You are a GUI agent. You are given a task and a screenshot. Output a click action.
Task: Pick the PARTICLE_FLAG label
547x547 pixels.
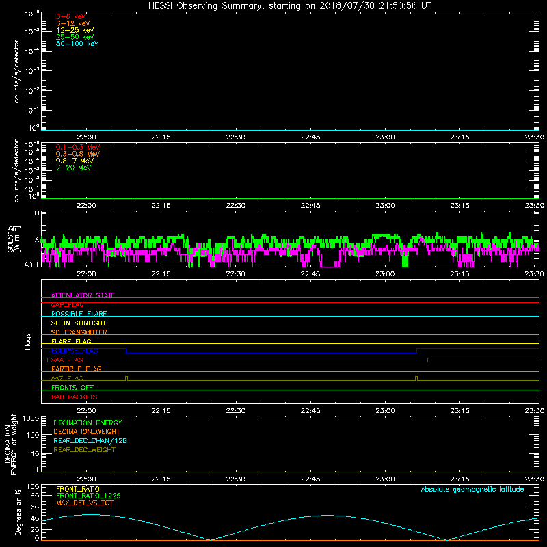77,369
